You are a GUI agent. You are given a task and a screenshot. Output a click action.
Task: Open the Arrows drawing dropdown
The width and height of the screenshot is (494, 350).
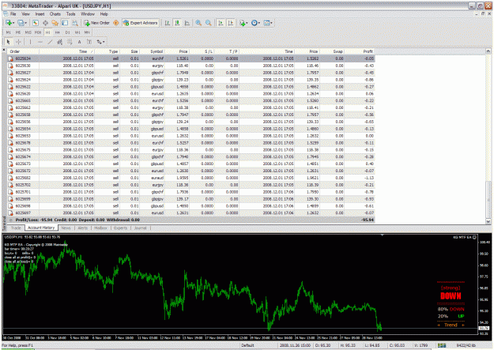[x=100, y=42]
